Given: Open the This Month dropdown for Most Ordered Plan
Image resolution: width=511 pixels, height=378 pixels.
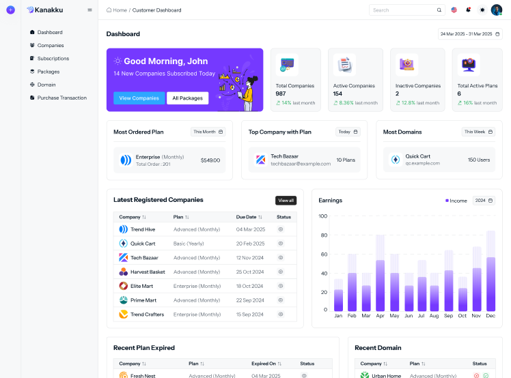Looking at the screenshot, I should point(208,132).
